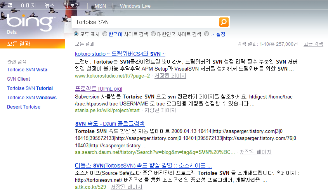Select the 한국어 사이트 검색 radio button
Viewport: 328px width, 195px height.
(105, 34)
